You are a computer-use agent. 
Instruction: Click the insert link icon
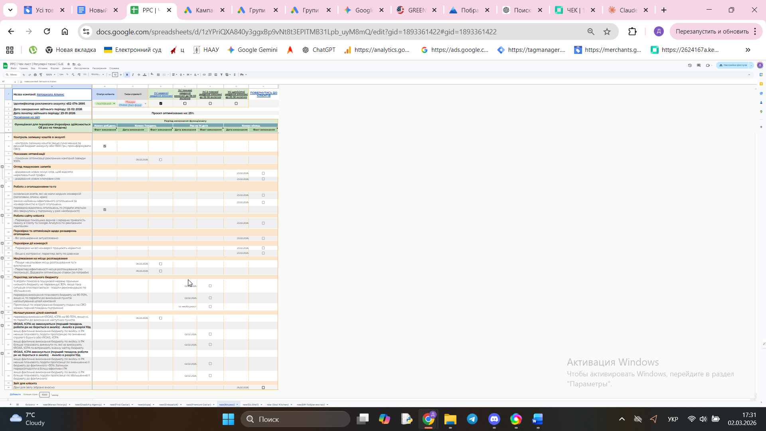(x=204, y=75)
